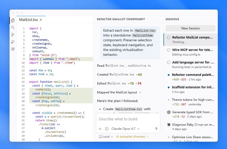This screenshot has height=149, width=227.
Task: Open the Local environment dropdown
Action: coord(106,137)
